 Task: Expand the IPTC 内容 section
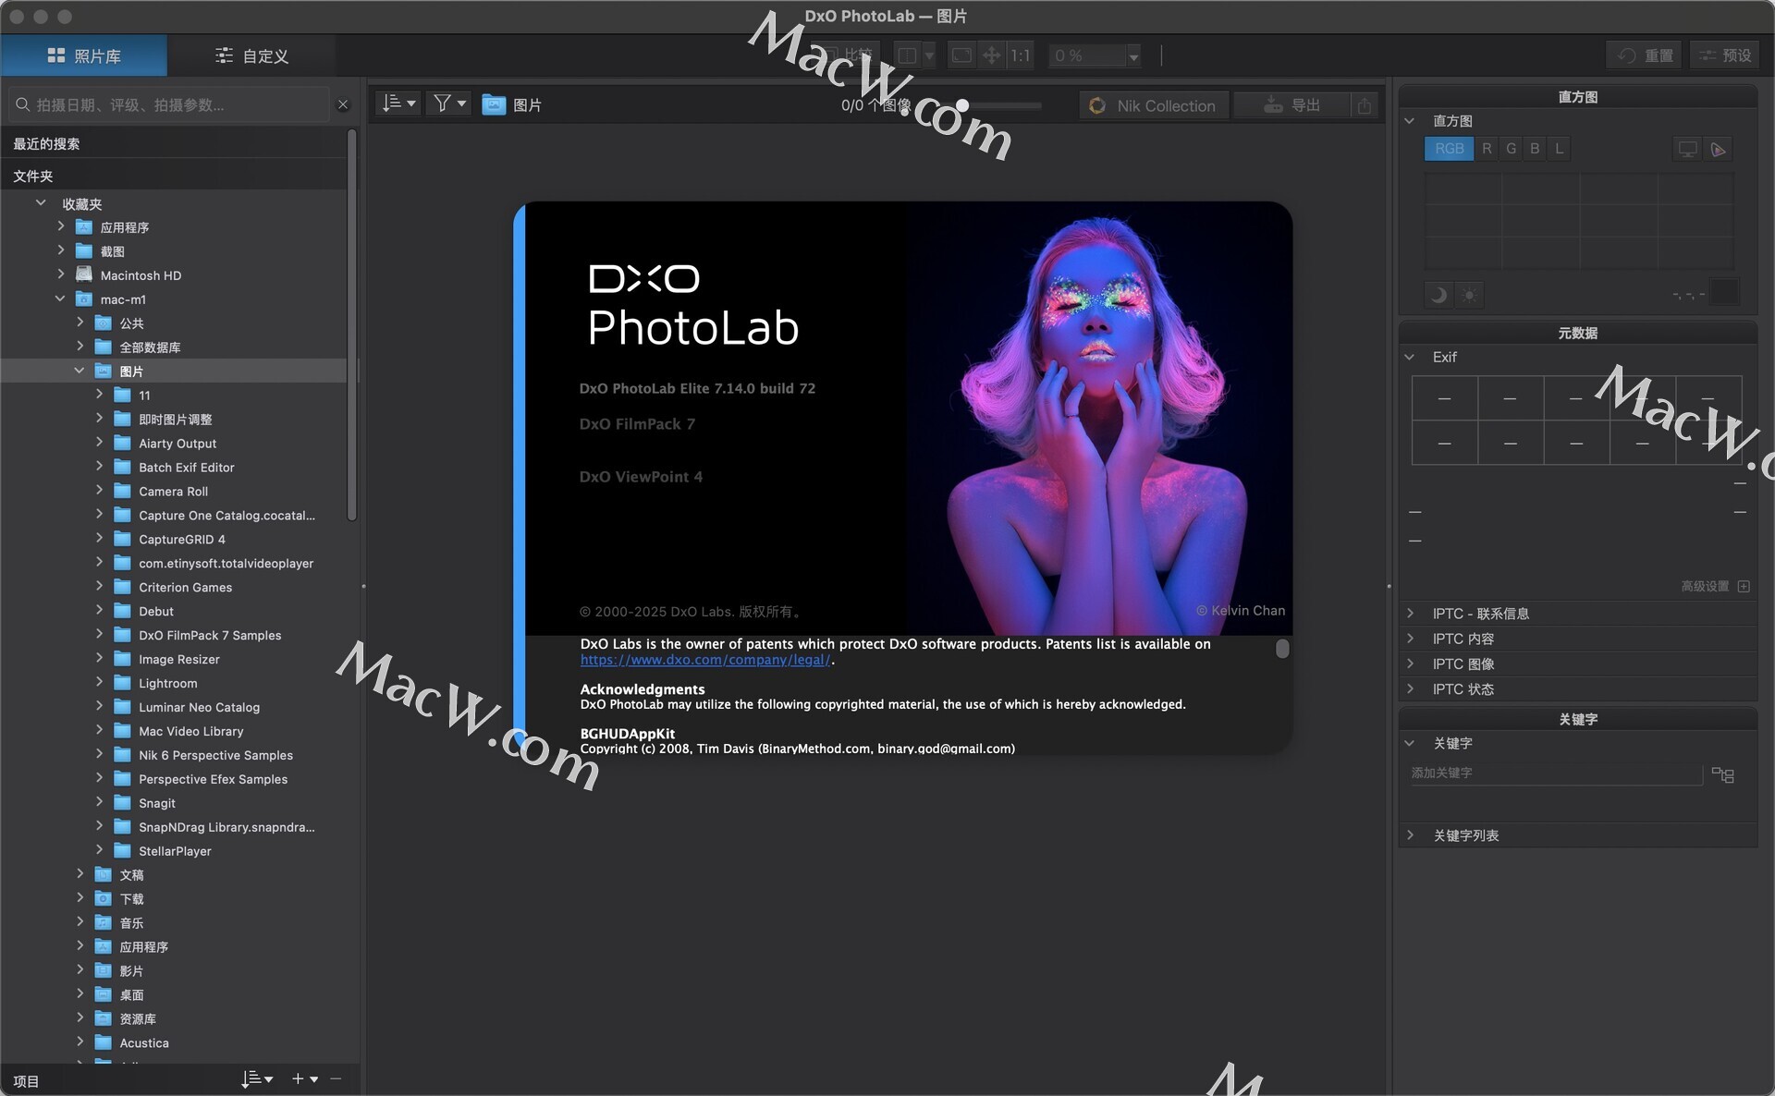coord(1410,638)
